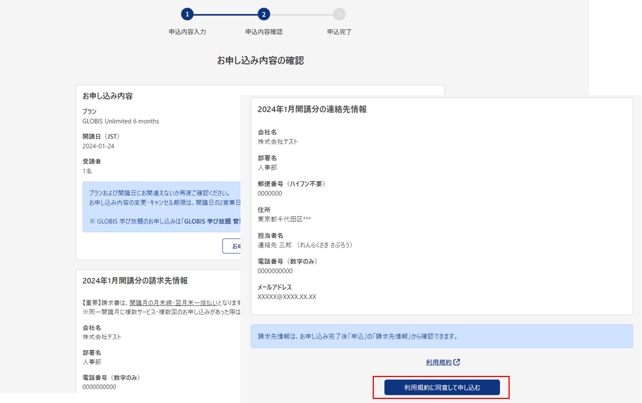Click the 担当者名 label
The height and width of the screenshot is (403, 642).
point(270,236)
